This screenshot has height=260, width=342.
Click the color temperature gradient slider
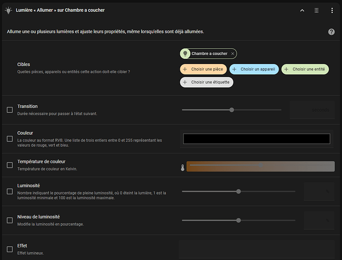(260, 166)
